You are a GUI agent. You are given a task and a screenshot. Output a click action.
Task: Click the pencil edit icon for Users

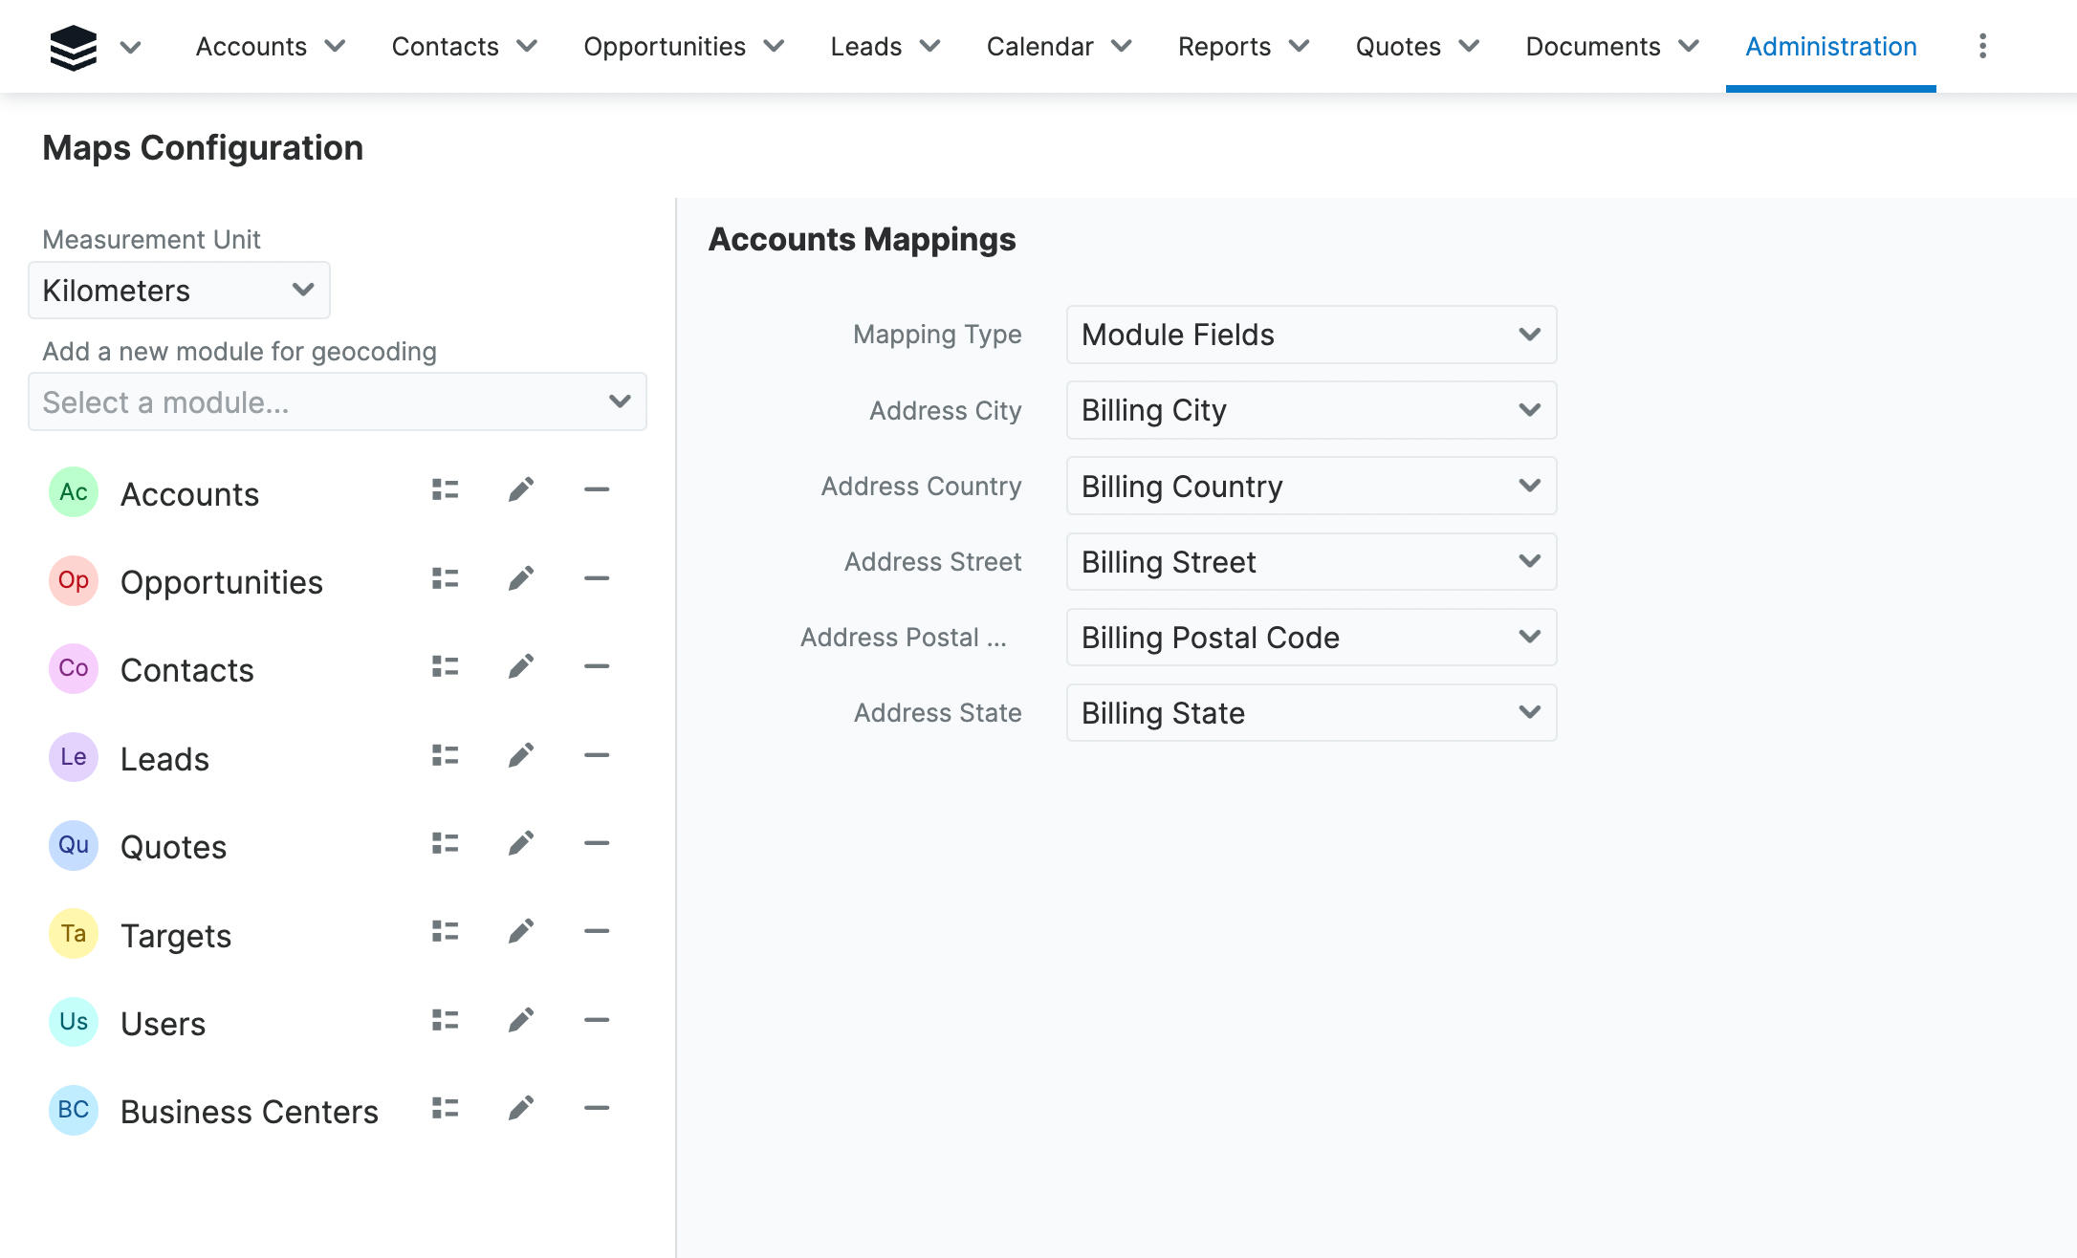pyautogui.click(x=521, y=1020)
